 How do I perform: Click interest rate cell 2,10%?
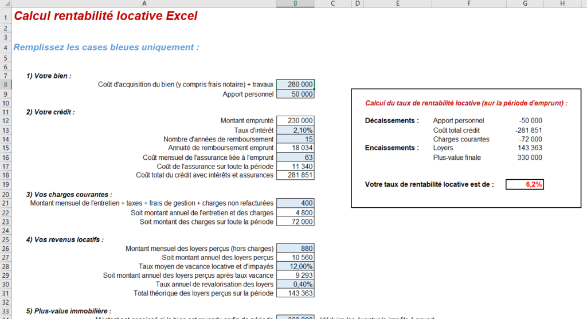tap(295, 130)
